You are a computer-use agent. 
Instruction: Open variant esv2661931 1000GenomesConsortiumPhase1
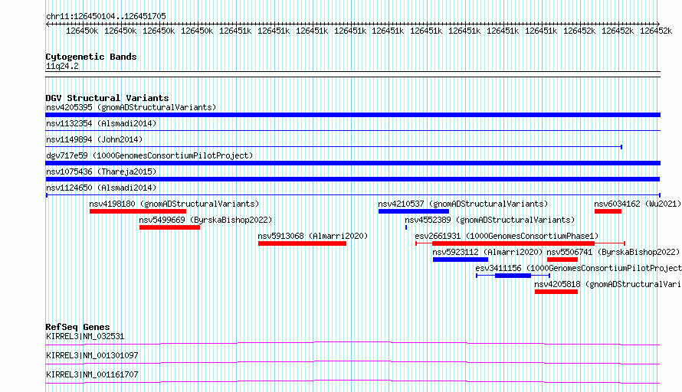pos(507,236)
